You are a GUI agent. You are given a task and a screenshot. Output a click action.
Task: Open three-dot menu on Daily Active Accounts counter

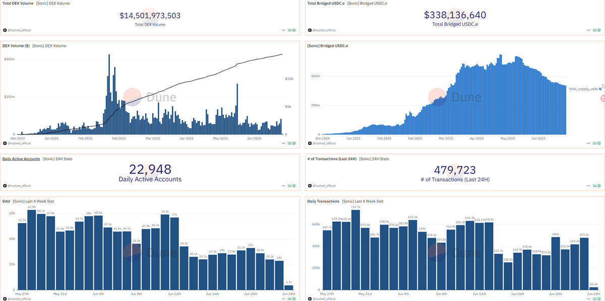284,186
